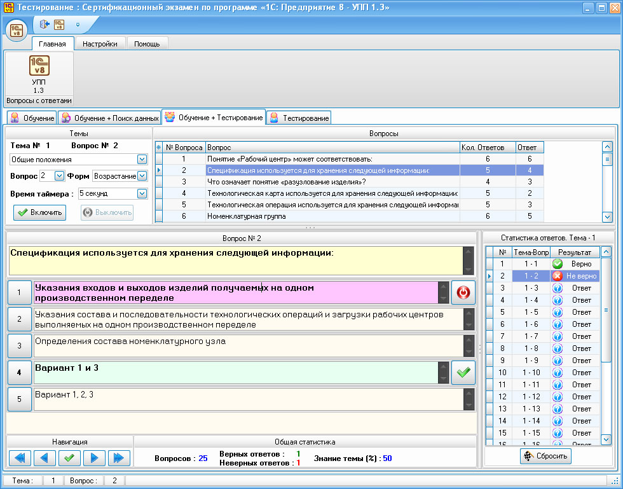The height and width of the screenshot is (489, 623).
Task: Click the green checkmark beside answer 4
Action: 463,373
